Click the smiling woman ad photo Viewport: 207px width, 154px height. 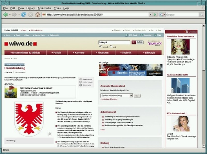coord(180,47)
